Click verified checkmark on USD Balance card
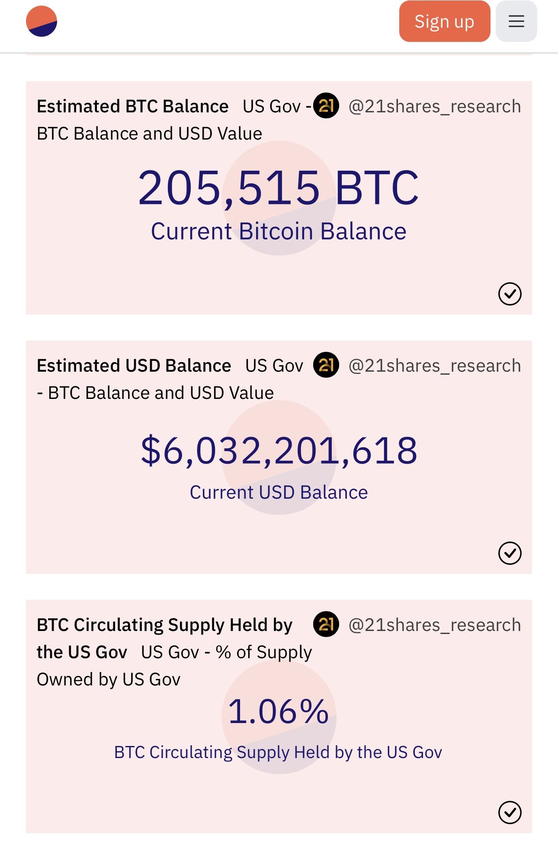558x854 pixels. pos(510,553)
